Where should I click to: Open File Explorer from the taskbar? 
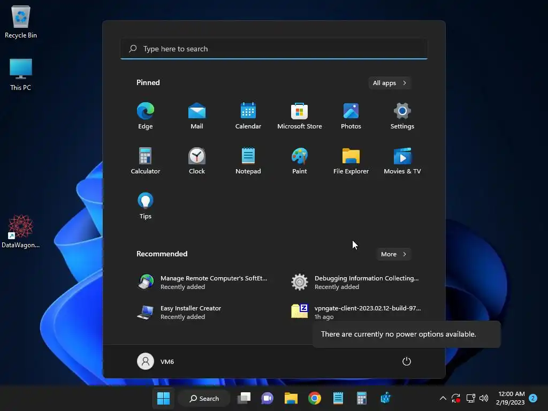[x=291, y=398]
